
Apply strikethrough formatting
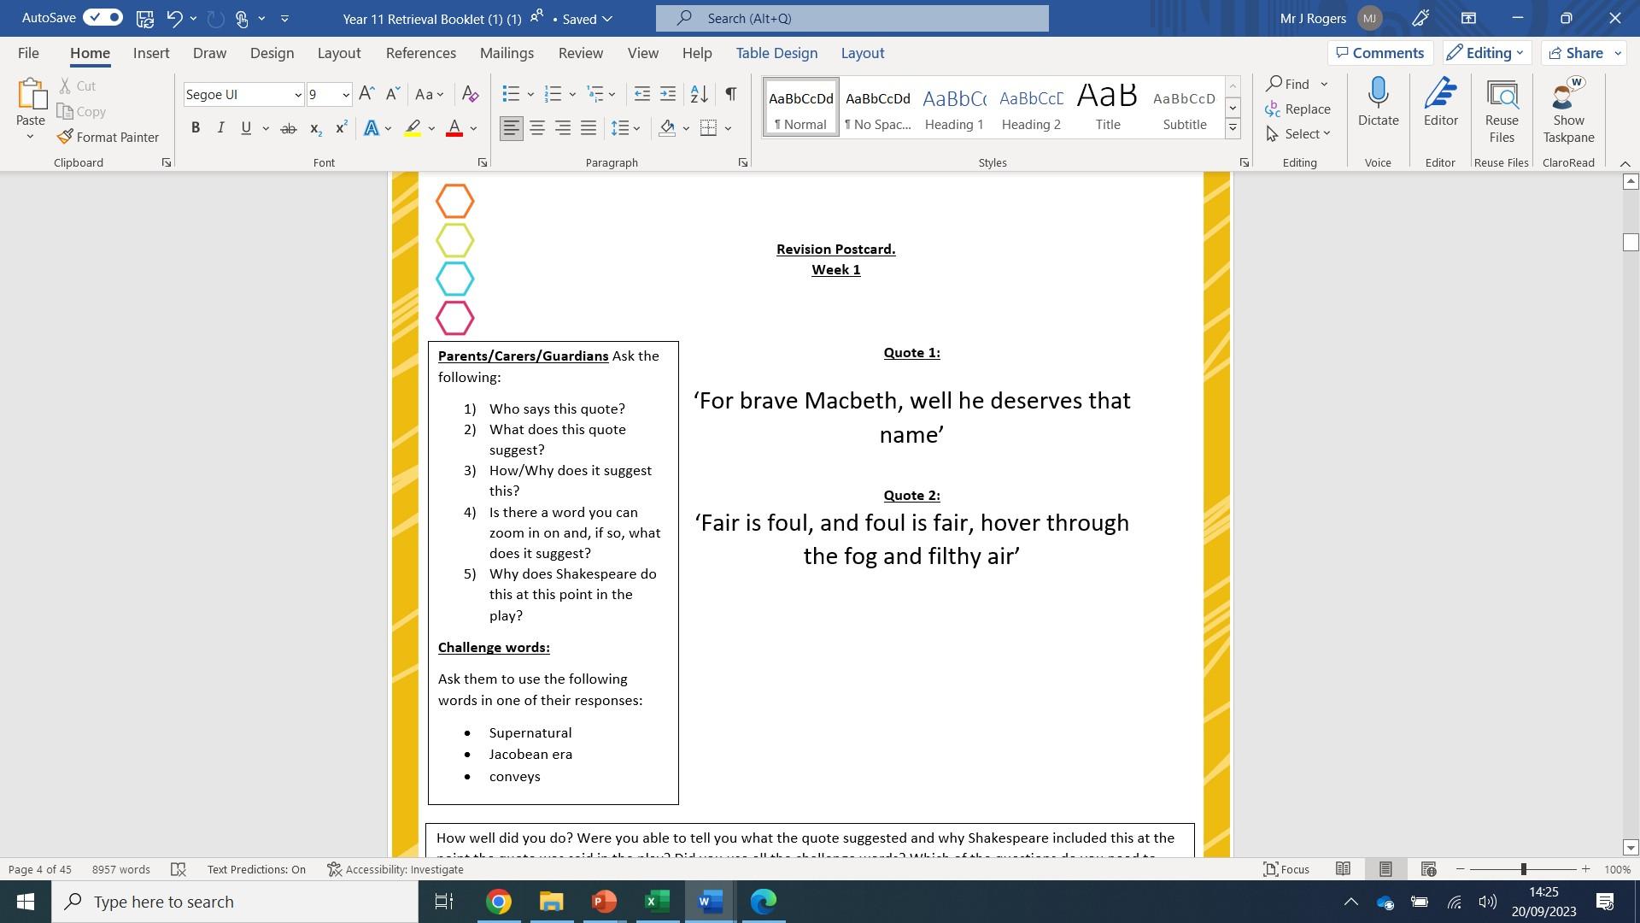coord(289,128)
